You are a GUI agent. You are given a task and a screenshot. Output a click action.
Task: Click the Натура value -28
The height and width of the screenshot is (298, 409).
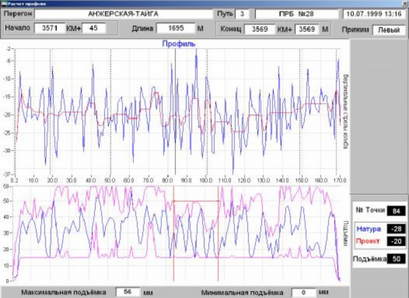396,229
